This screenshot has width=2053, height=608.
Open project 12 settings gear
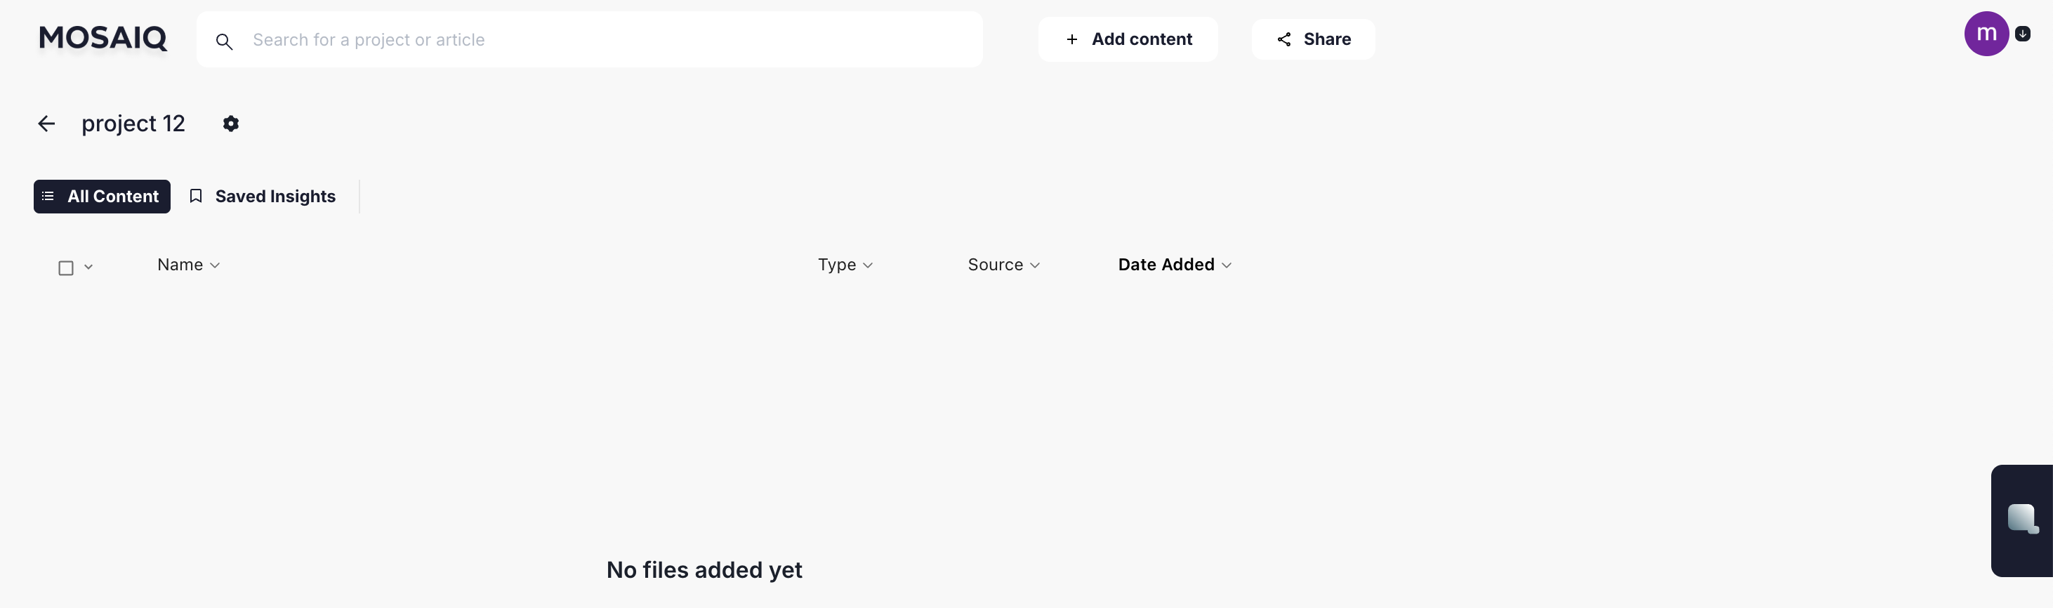[x=231, y=124]
